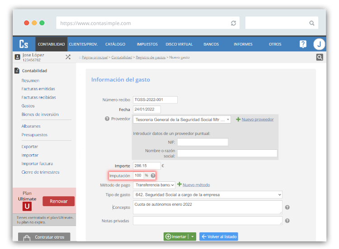Screen dimensions: 339x249
Task: Open the user profile avatar J
Action: pos(319,44)
